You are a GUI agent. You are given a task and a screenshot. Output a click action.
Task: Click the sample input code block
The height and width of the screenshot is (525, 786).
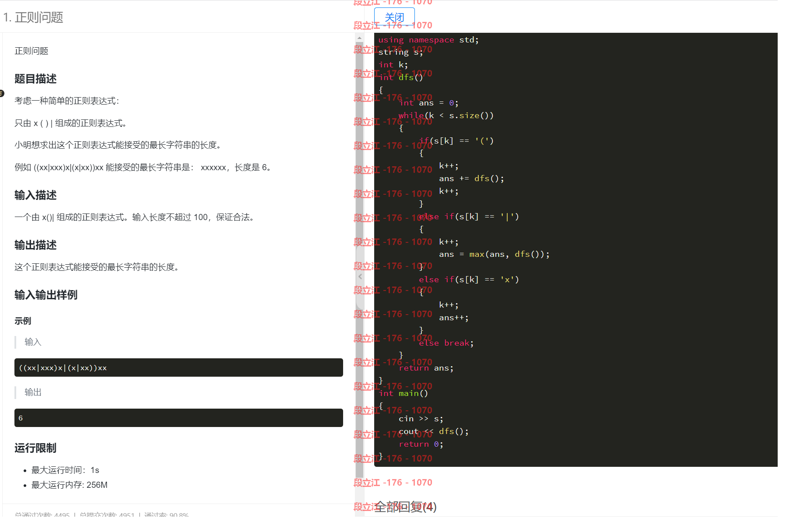click(179, 367)
